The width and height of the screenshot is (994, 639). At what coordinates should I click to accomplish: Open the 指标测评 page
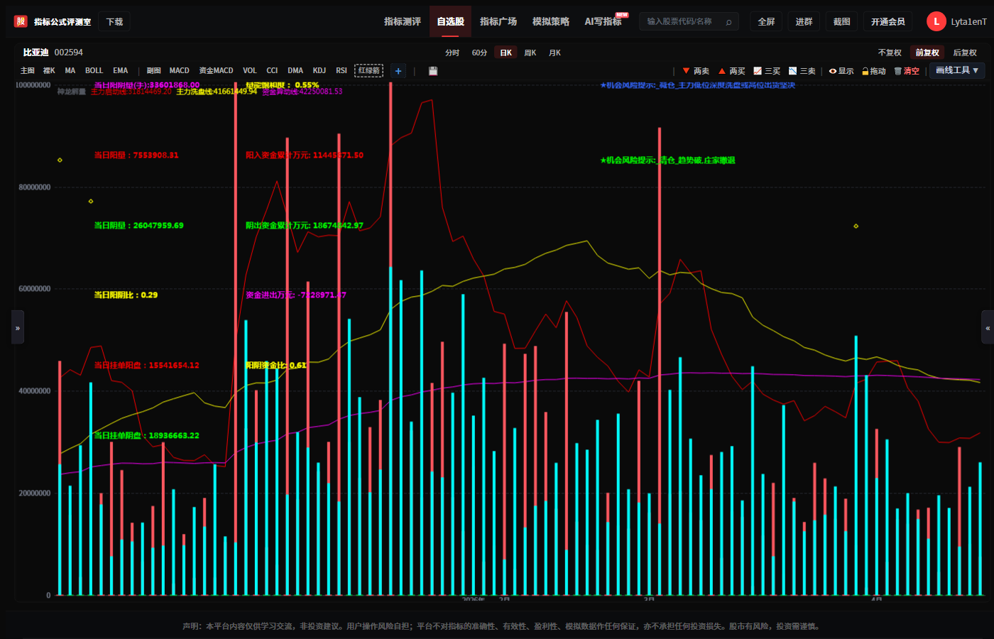403,21
